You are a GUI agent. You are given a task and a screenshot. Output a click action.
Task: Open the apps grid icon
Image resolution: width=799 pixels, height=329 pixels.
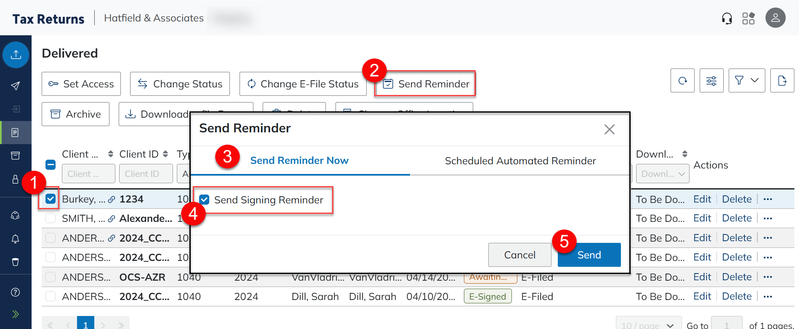pyautogui.click(x=748, y=18)
